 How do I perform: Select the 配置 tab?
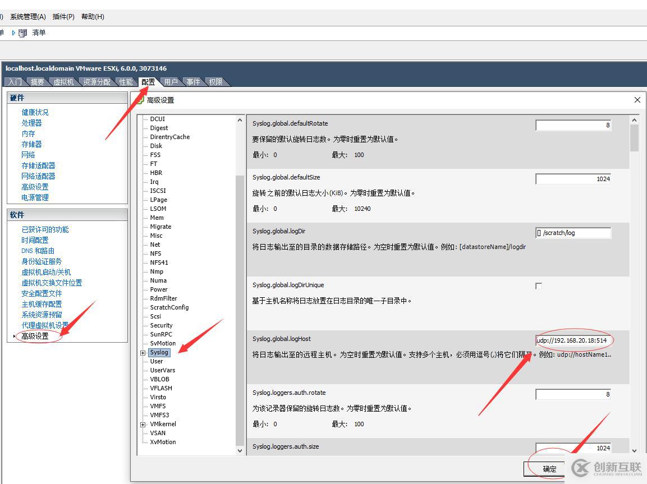(148, 82)
